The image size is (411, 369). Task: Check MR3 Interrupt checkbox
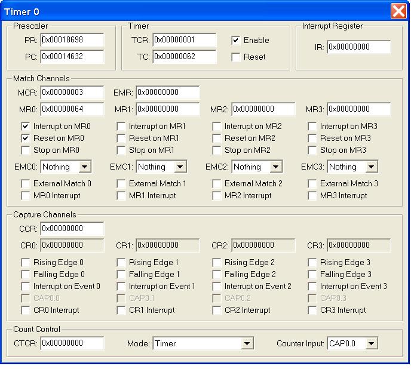(312, 196)
